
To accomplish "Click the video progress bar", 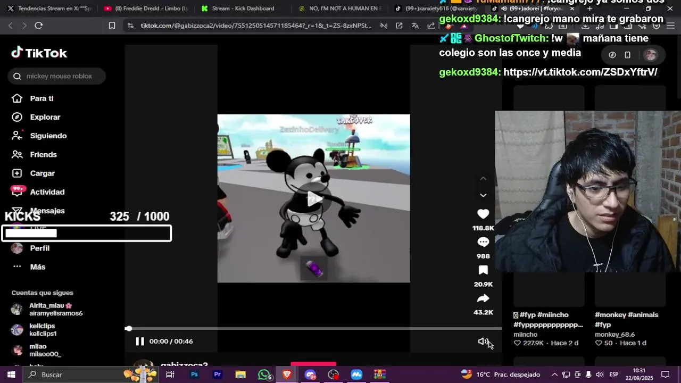I will 314,329.
